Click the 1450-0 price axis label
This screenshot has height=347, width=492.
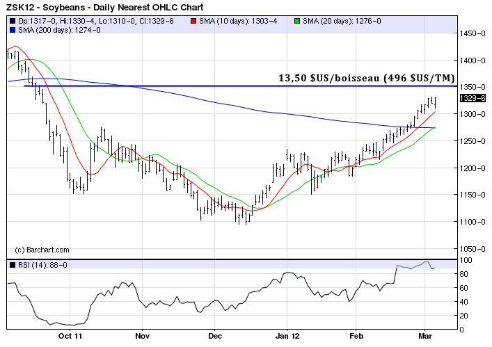click(471, 33)
